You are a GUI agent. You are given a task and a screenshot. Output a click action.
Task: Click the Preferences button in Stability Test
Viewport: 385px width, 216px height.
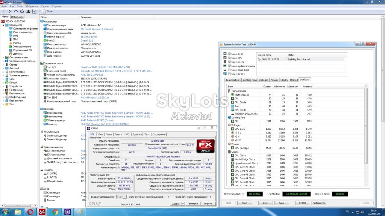tap(319, 203)
